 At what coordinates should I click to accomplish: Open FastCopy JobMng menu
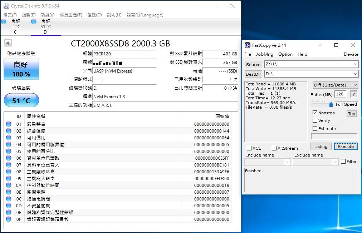[x=265, y=54]
